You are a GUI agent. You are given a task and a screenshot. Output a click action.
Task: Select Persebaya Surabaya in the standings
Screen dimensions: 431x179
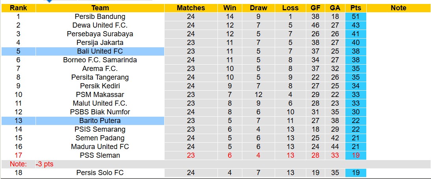[x=100, y=34]
